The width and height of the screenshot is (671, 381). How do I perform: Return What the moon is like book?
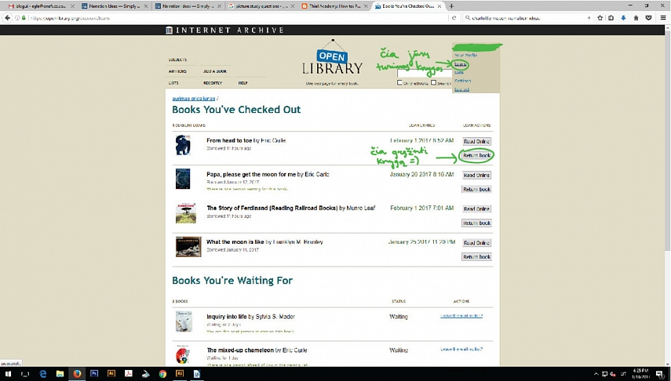click(x=476, y=257)
